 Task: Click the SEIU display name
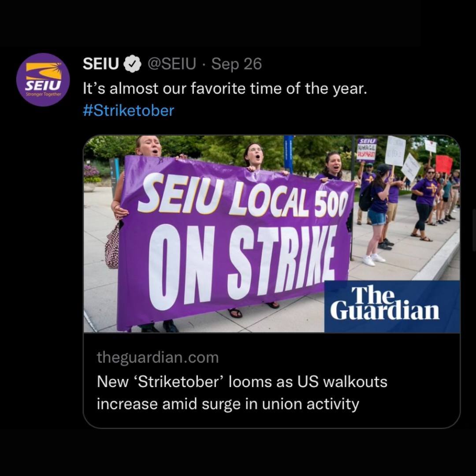tap(101, 64)
